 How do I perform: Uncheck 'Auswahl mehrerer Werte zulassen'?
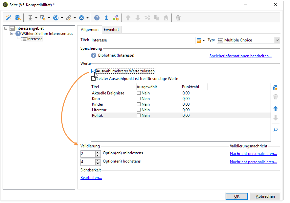pyautogui.click(x=94, y=71)
